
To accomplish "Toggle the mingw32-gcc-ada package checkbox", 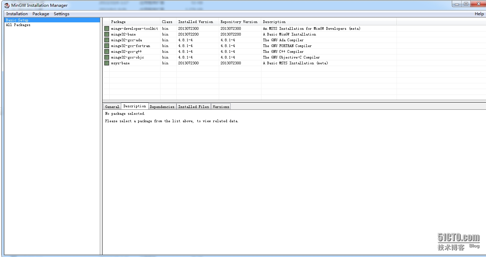I will click(x=107, y=40).
